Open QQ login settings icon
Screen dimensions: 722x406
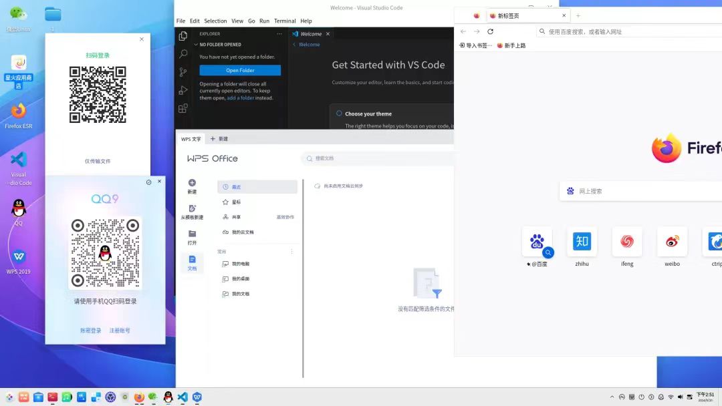[148, 182]
